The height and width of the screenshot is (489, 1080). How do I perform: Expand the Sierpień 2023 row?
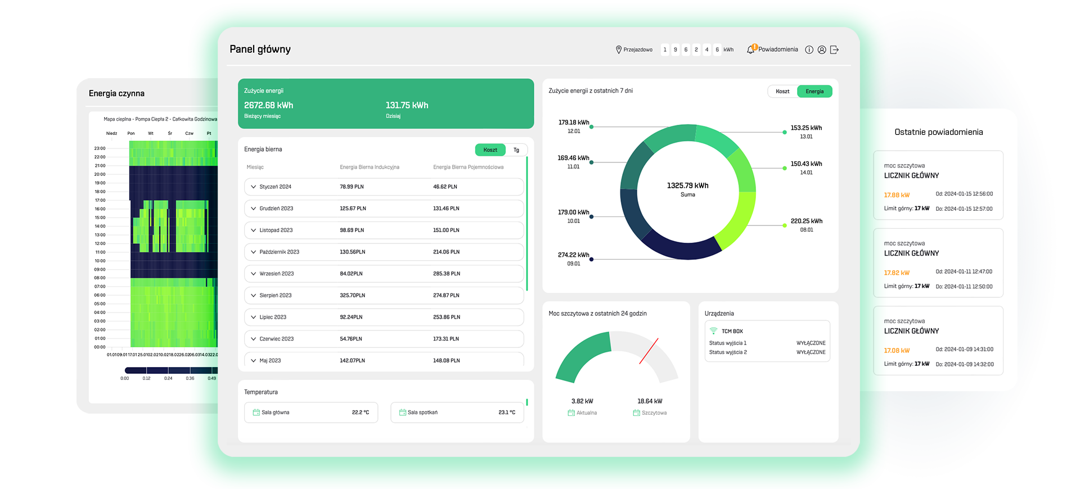[x=254, y=295]
